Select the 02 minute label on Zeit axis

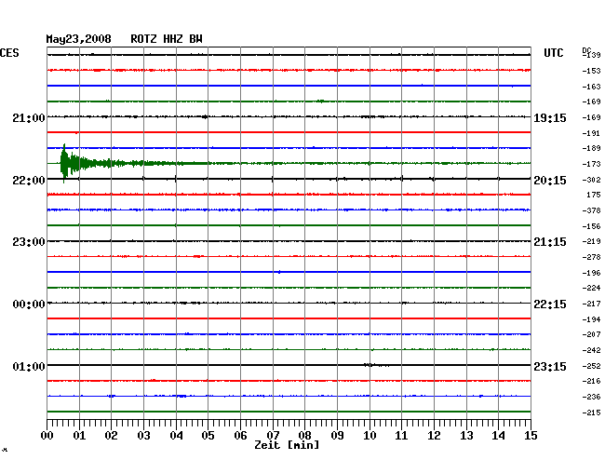tap(111, 436)
